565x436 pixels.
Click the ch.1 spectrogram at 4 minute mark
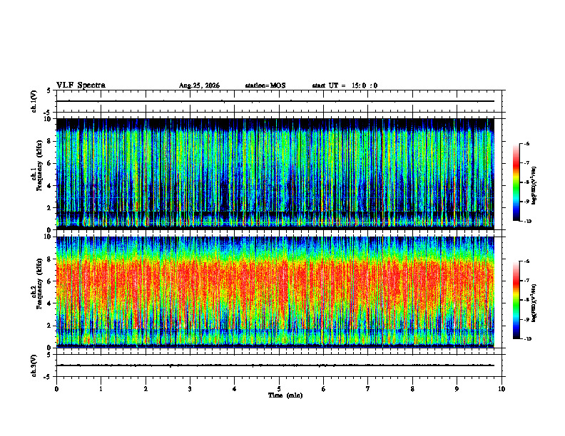tap(234, 174)
